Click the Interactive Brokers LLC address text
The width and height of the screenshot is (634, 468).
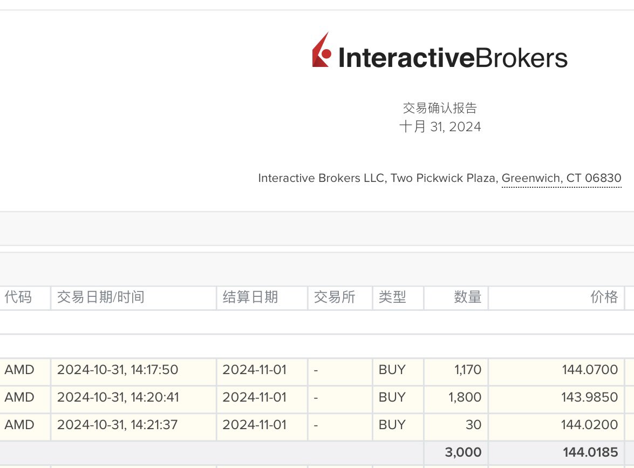coord(378,178)
